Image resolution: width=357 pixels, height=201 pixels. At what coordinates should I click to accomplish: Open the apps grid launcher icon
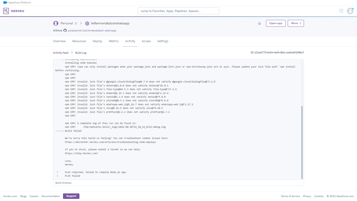pos(341,11)
